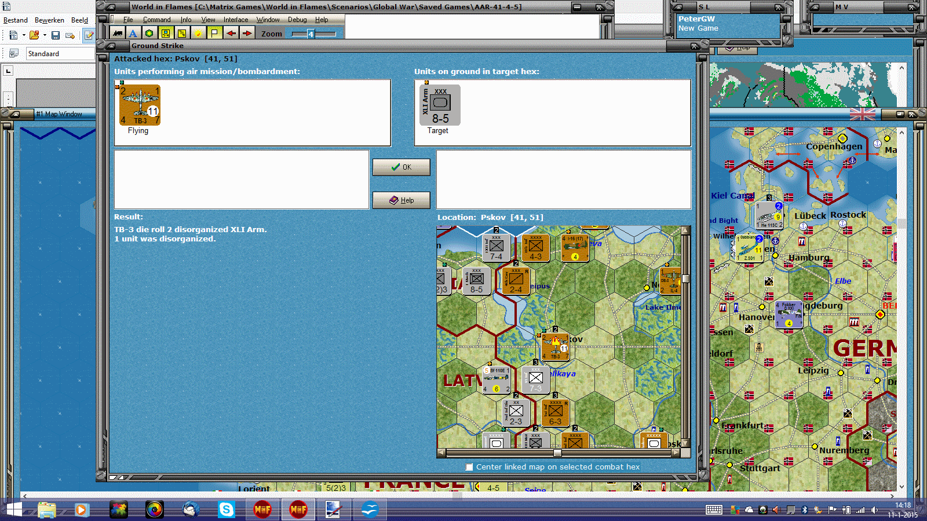Open the Beeld menu
The height and width of the screenshot is (521, 927).
click(79, 20)
